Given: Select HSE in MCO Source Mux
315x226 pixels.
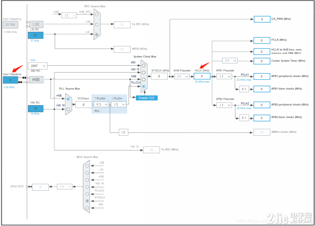Looking at the screenshot, I should [87, 180].
